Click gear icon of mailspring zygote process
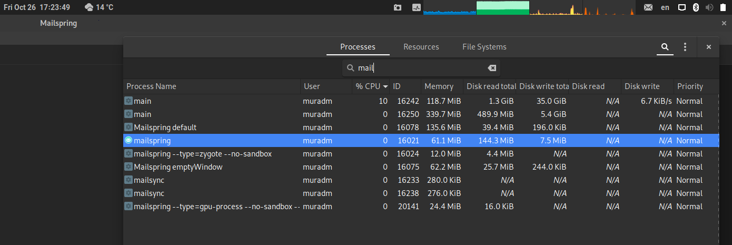The image size is (732, 245). (x=128, y=153)
